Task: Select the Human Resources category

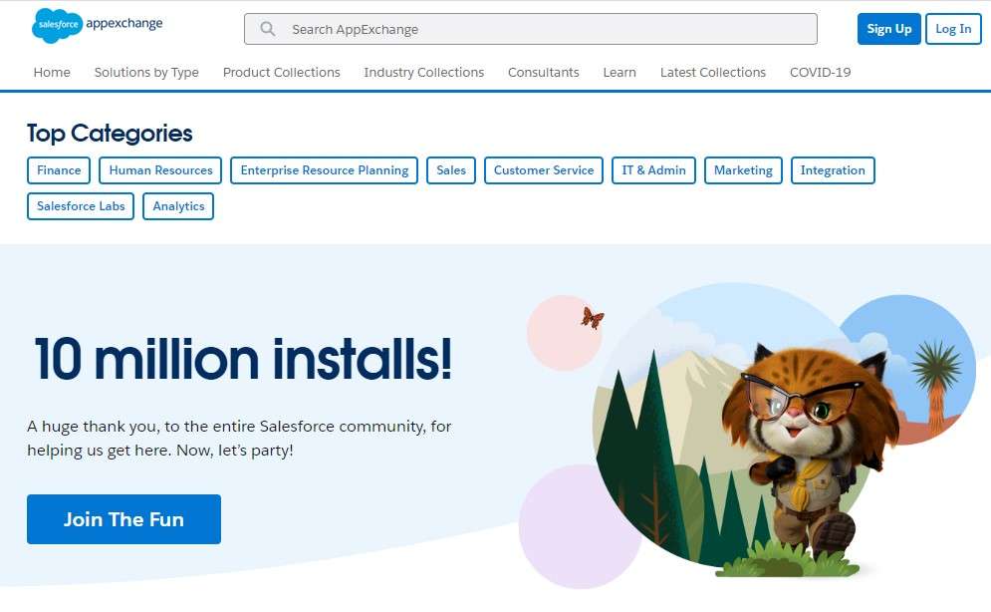Action: [160, 170]
